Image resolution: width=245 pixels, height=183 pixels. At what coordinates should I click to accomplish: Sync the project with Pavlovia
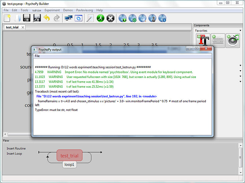tap(132, 18)
